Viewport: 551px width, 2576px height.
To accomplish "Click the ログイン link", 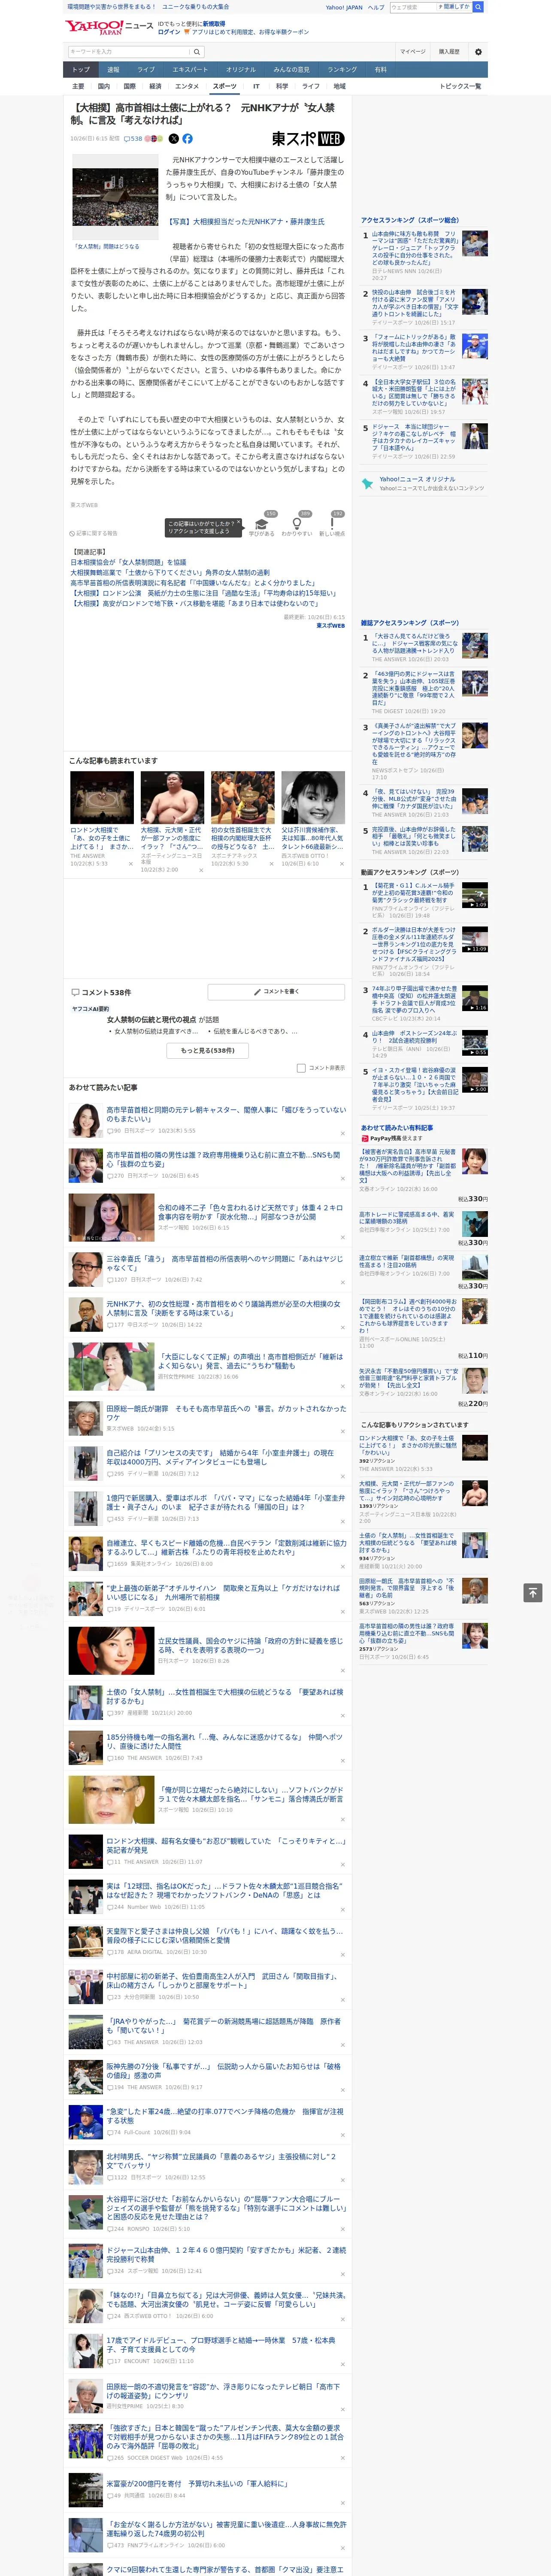I will click(169, 32).
